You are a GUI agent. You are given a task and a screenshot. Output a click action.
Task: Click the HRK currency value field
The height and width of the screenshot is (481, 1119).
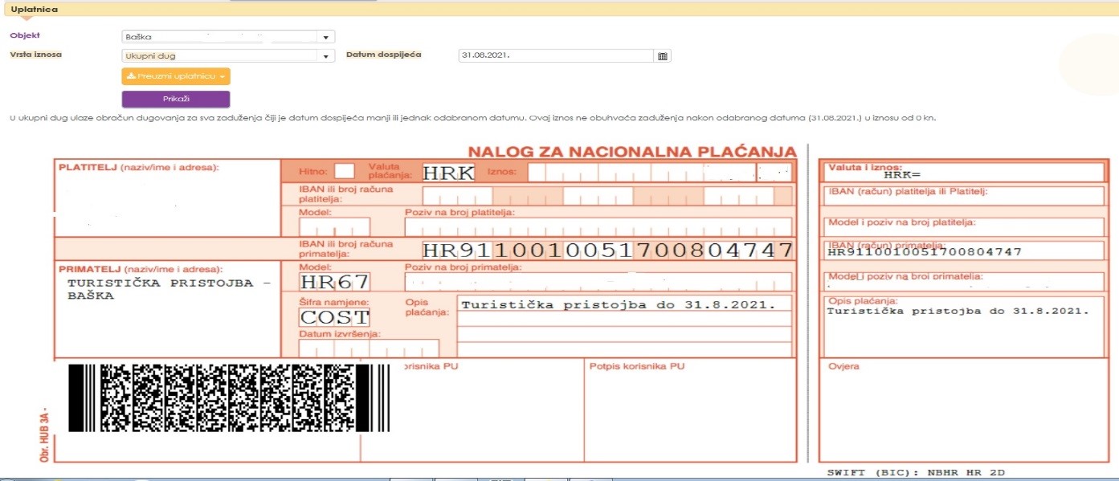click(x=448, y=172)
